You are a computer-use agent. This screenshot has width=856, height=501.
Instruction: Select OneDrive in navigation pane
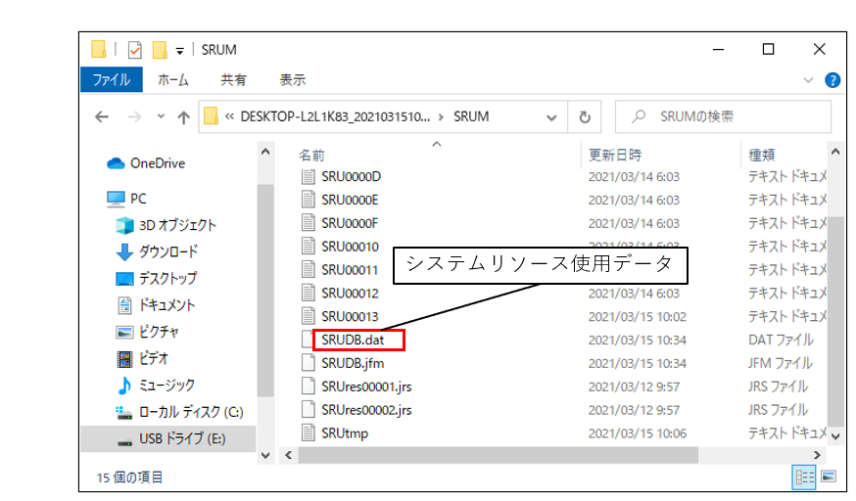(x=146, y=163)
